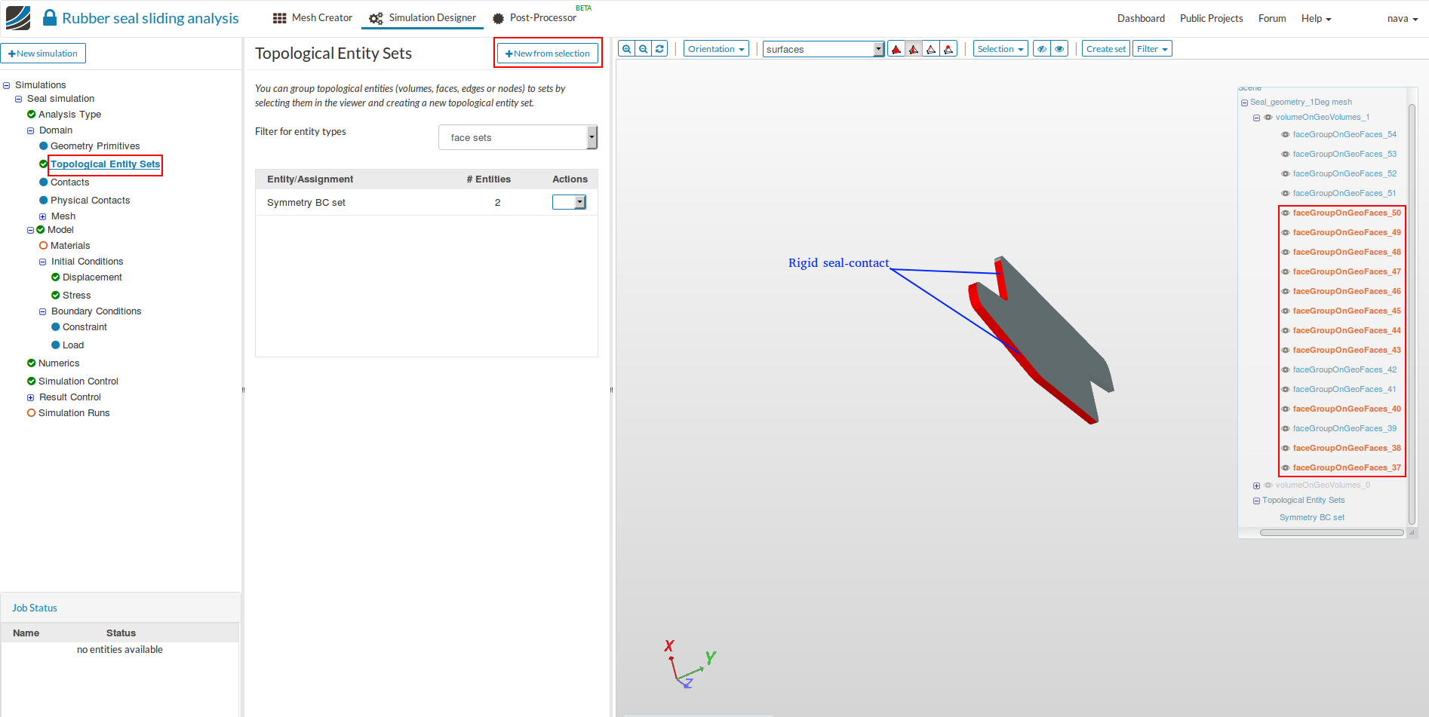This screenshot has height=717, width=1429.
Task: Click the SimScale logo icon
Action: pyautogui.click(x=18, y=18)
